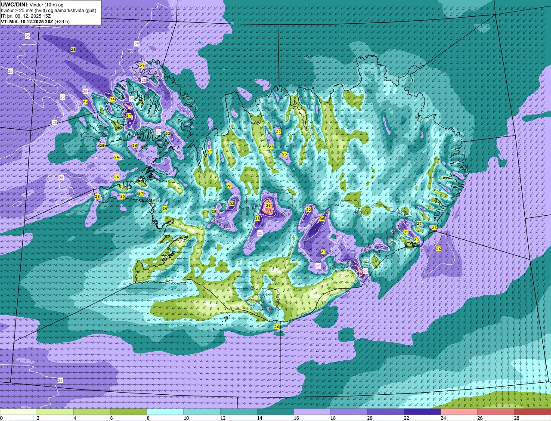Select the 0–2 m/s palest yellow colour bar segment
This screenshot has width=551, height=421.
coord(19,412)
